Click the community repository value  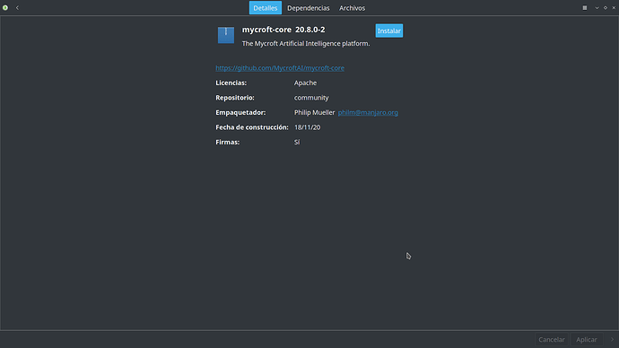pos(311,98)
